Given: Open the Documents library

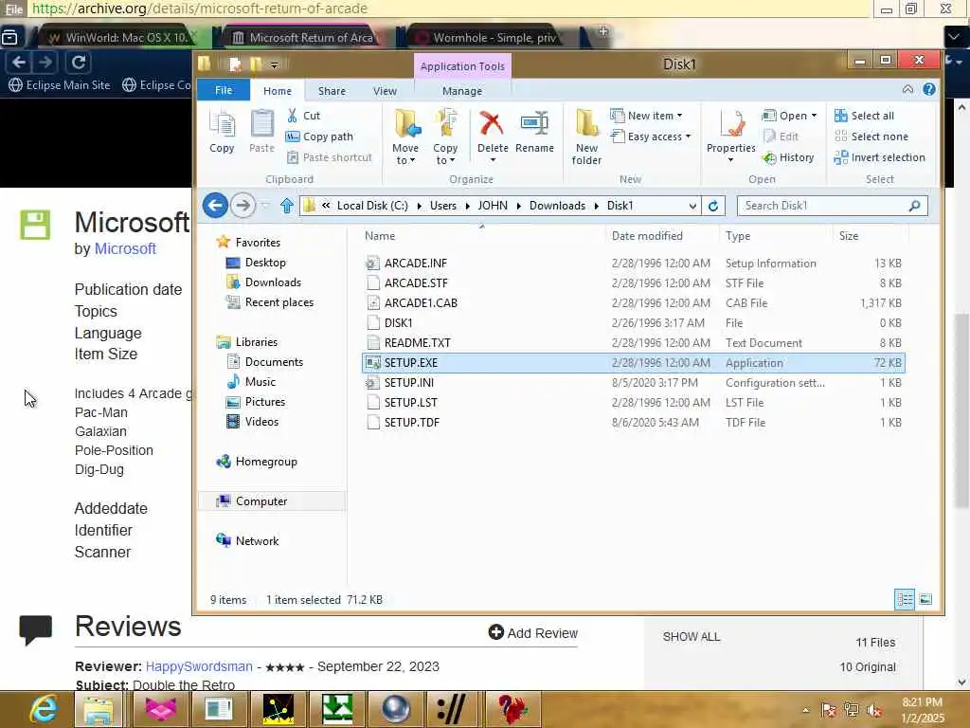Looking at the screenshot, I should [274, 361].
